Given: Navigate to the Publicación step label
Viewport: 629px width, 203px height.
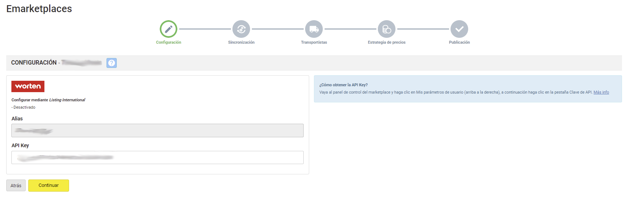Looking at the screenshot, I should pos(459,43).
